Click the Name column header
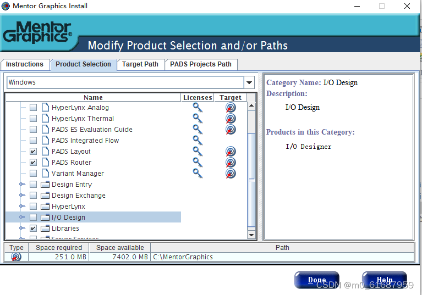The height and width of the screenshot is (295, 422). 93,97
